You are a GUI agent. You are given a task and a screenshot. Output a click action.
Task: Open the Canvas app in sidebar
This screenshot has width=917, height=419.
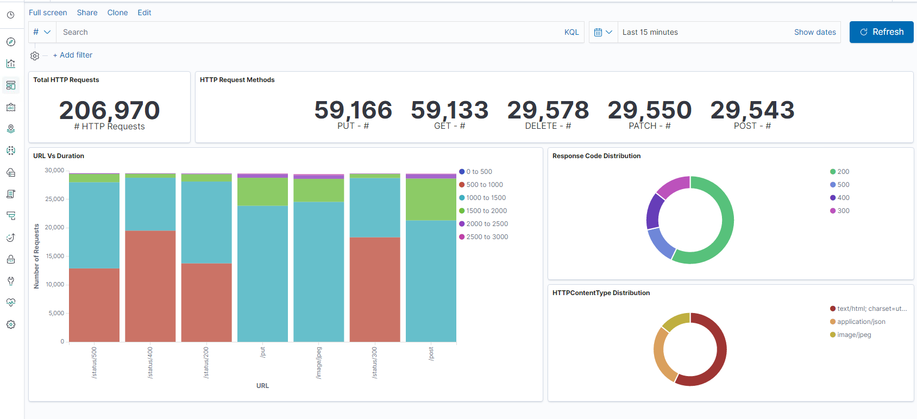[x=11, y=107]
